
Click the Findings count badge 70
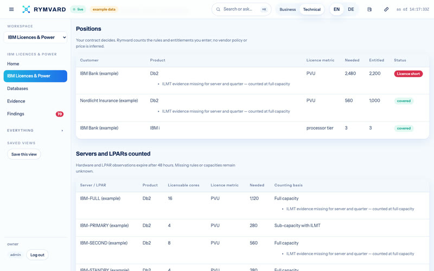click(x=60, y=114)
